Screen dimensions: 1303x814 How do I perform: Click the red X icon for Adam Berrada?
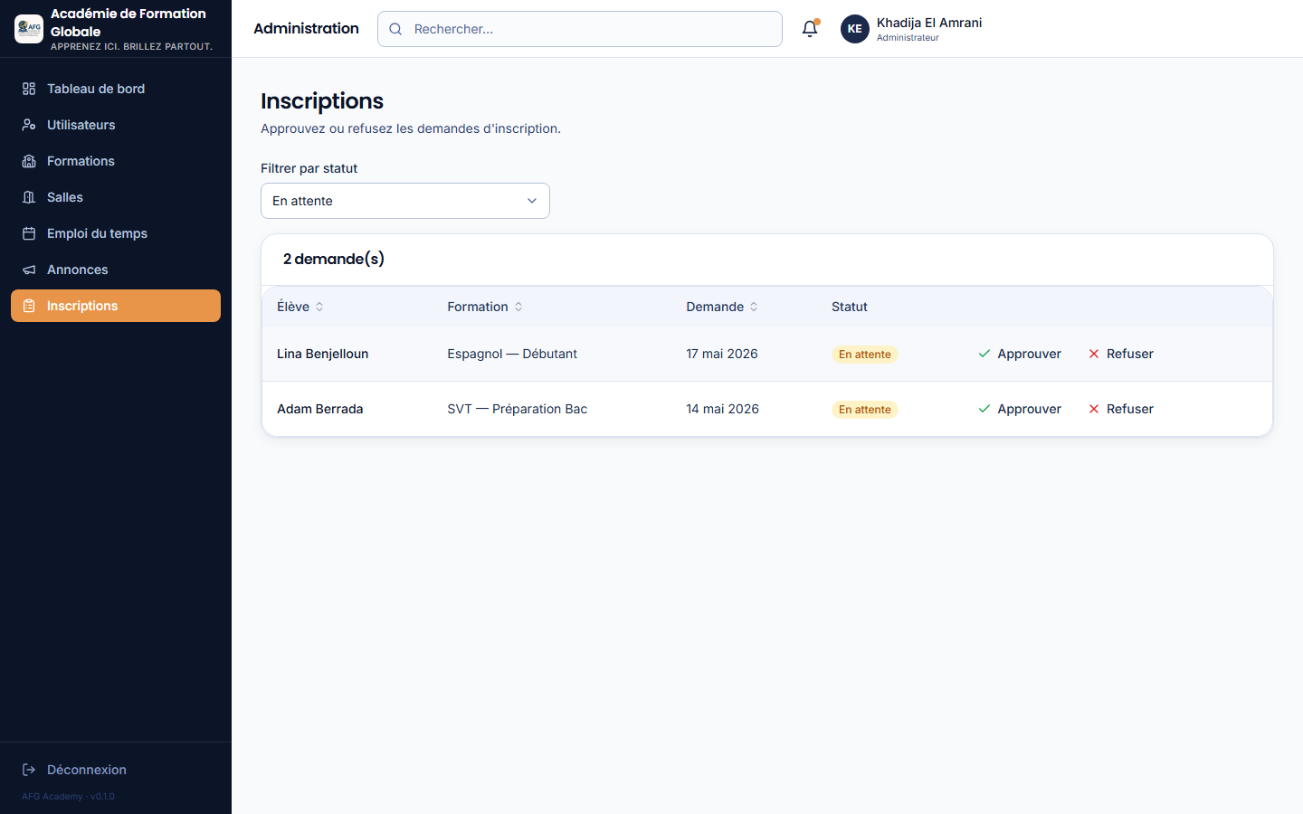pos(1094,409)
